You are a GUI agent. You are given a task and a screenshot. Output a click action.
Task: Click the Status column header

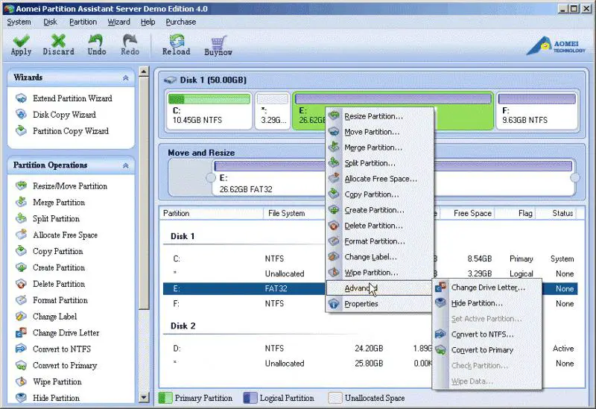[x=557, y=213]
